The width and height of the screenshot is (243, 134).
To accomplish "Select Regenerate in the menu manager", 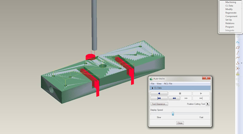I will coord(231,13).
